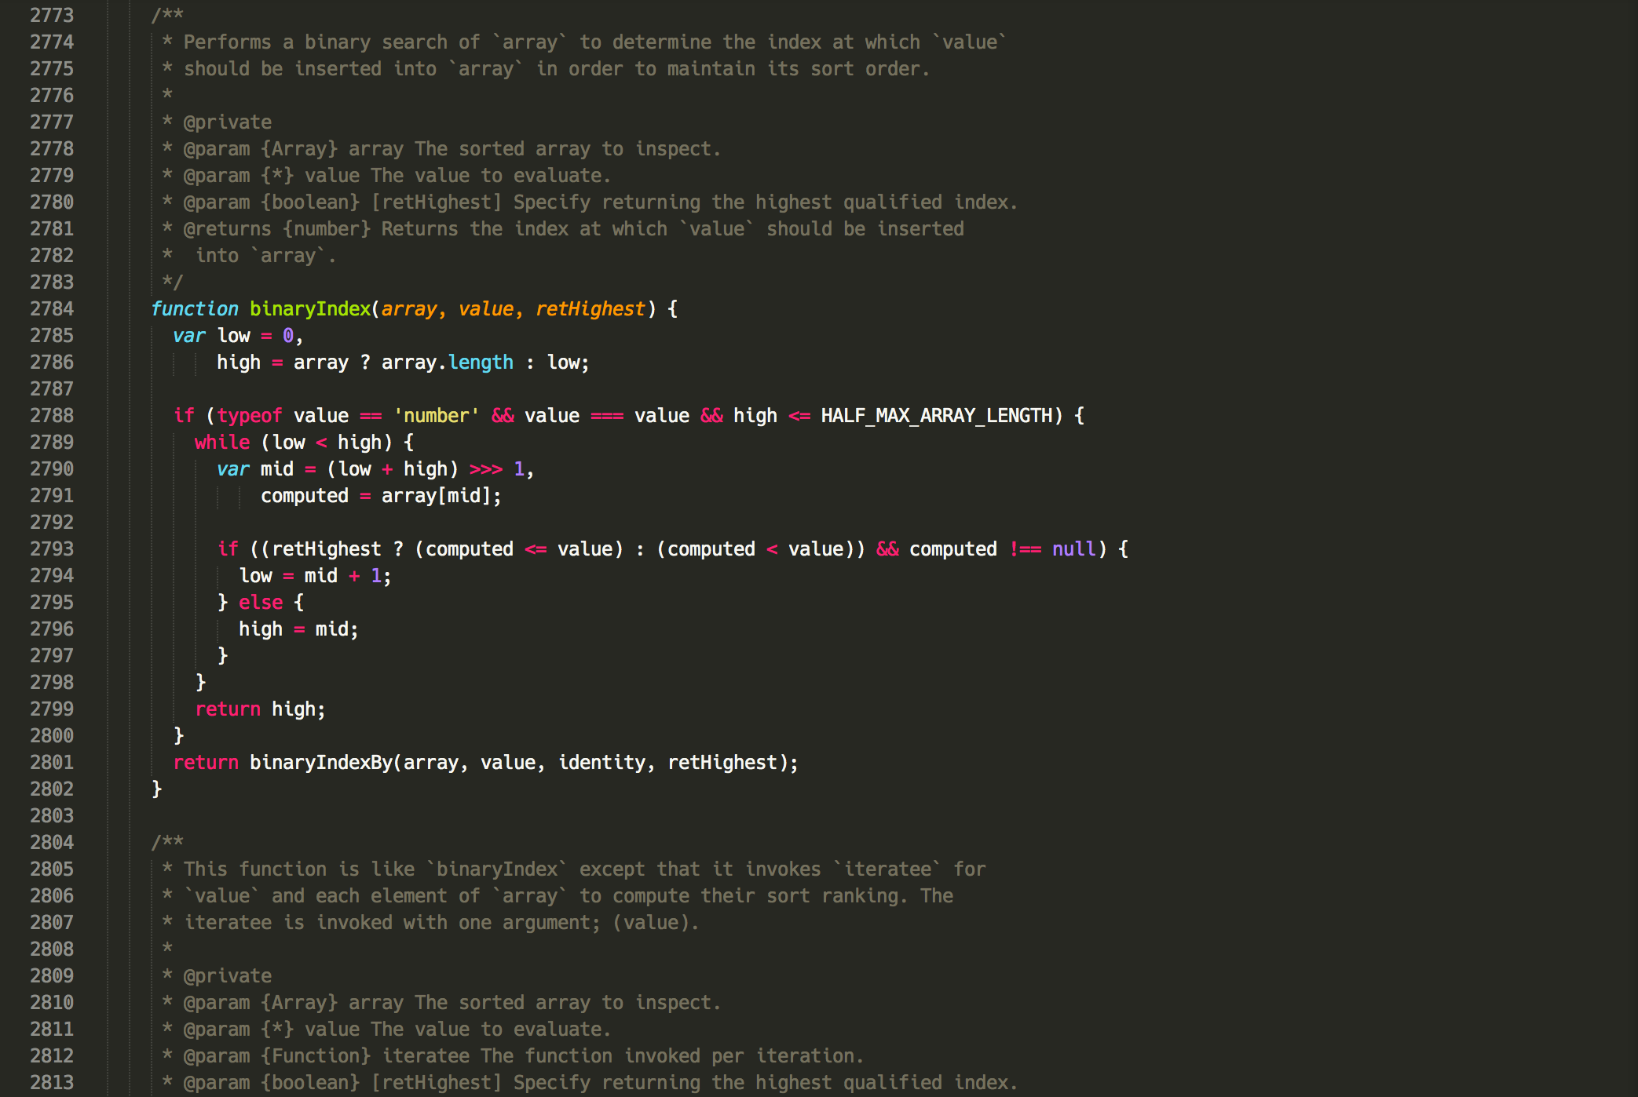Image resolution: width=1638 pixels, height=1097 pixels.
Task: Click the else keyword
Action: coord(261,603)
